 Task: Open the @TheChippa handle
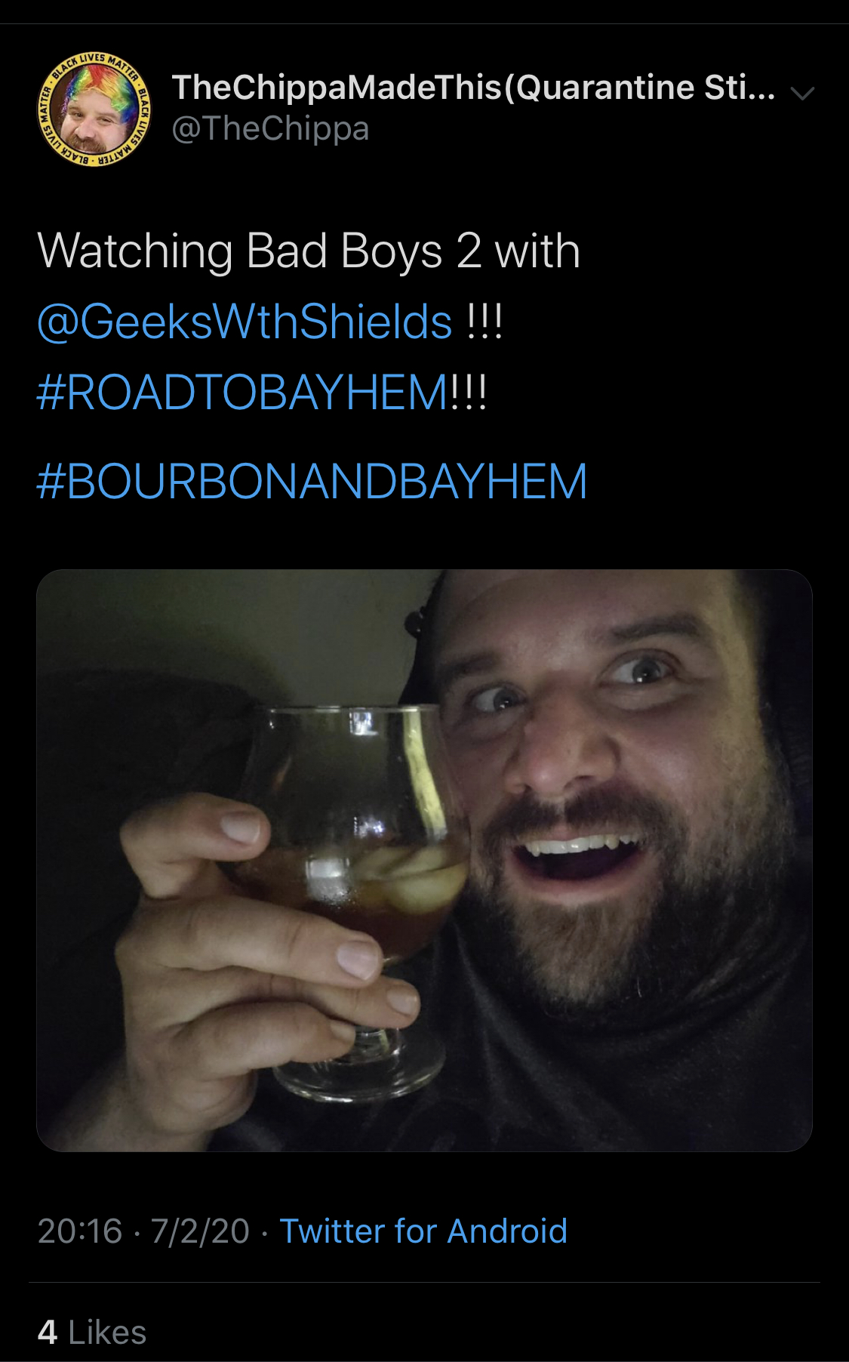[x=270, y=128]
